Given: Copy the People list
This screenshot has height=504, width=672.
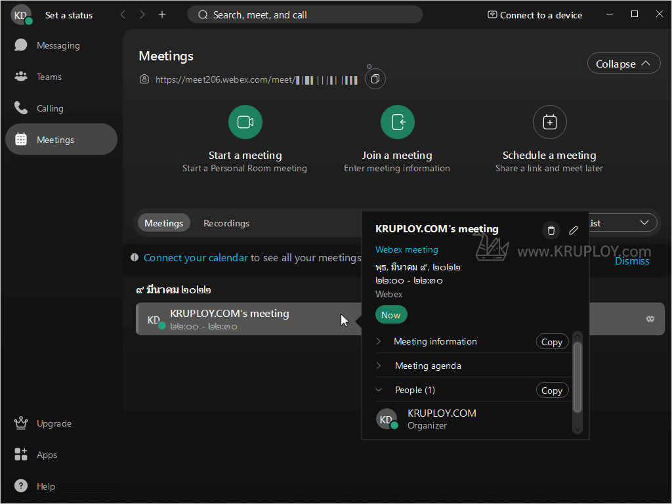Looking at the screenshot, I should click(551, 390).
